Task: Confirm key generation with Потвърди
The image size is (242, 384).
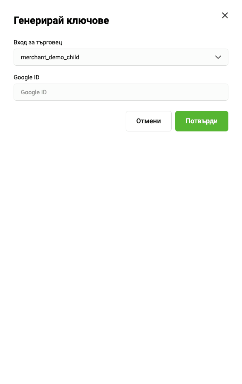Action: point(202,121)
